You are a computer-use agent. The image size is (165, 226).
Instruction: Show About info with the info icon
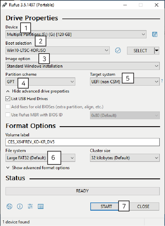[x=20, y=206]
